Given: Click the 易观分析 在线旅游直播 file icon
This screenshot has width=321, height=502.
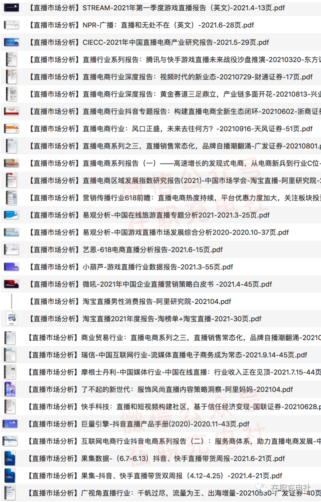Looking at the screenshot, I should tap(11, 215).
